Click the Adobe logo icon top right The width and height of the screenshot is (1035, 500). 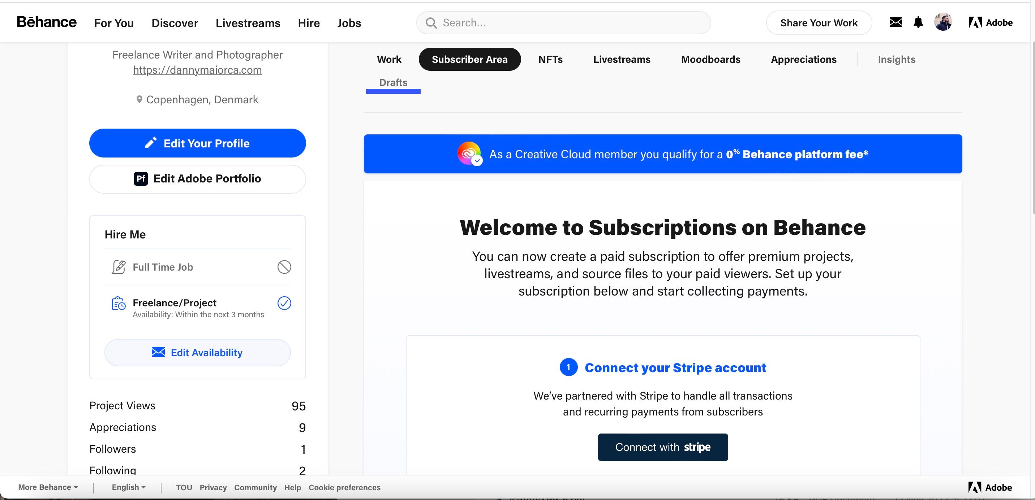tap(974, 22)
